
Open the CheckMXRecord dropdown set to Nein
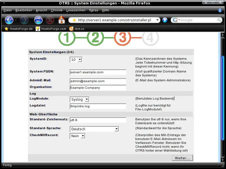coord(77,136)
